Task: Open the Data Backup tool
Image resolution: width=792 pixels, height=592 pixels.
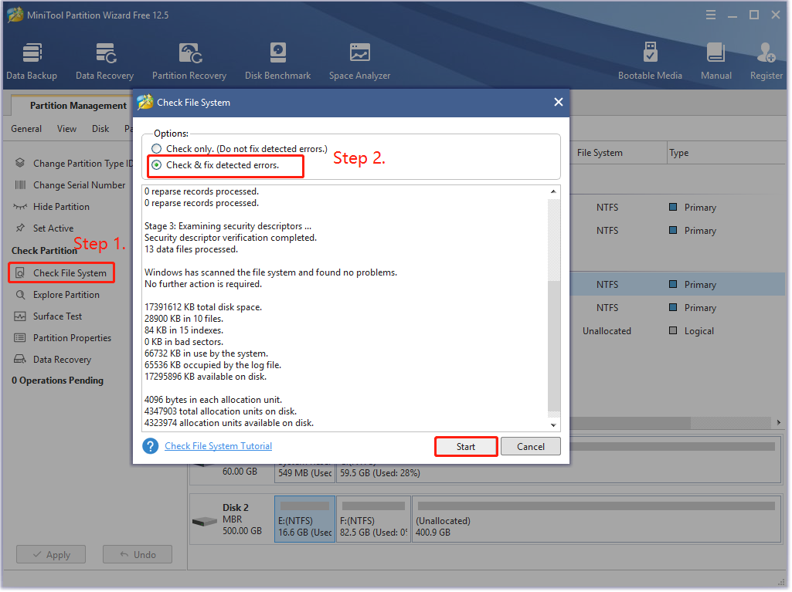Action: [x=32, y=61]
